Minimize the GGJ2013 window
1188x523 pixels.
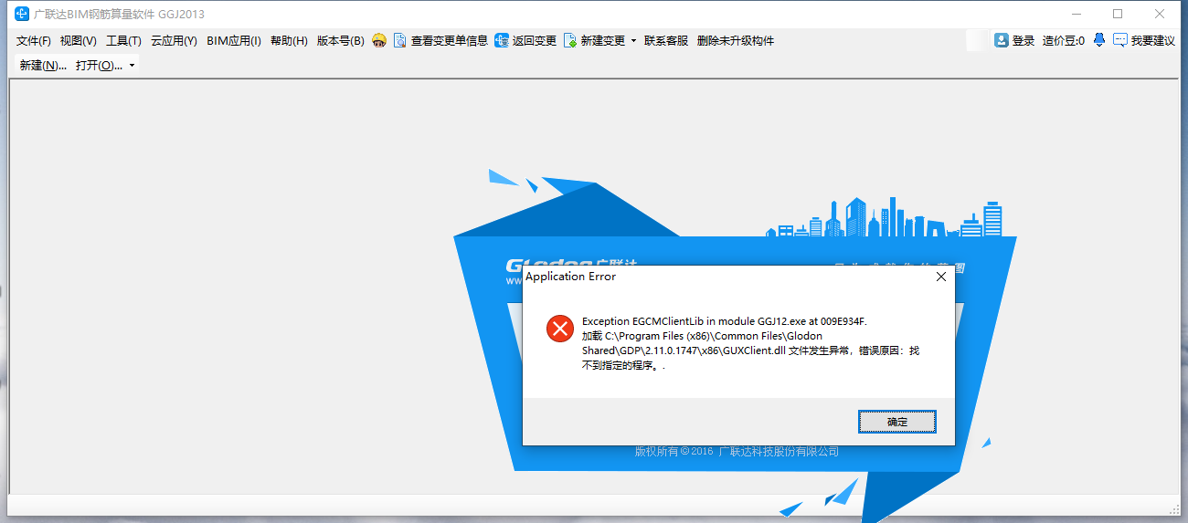1076,14
